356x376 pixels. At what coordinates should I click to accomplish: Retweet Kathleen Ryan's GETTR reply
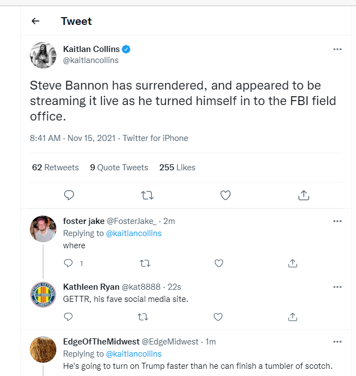pyautogui.click(x=143, y=317)
